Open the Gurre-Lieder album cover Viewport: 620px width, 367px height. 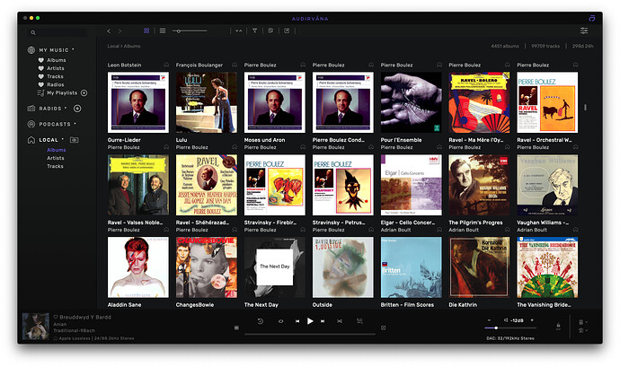[x=138, y=102]
